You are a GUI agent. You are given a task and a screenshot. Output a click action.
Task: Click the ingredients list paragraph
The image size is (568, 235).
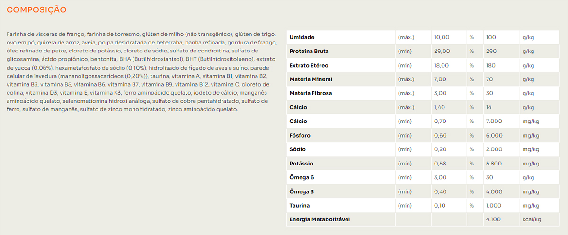click(139, 72)
